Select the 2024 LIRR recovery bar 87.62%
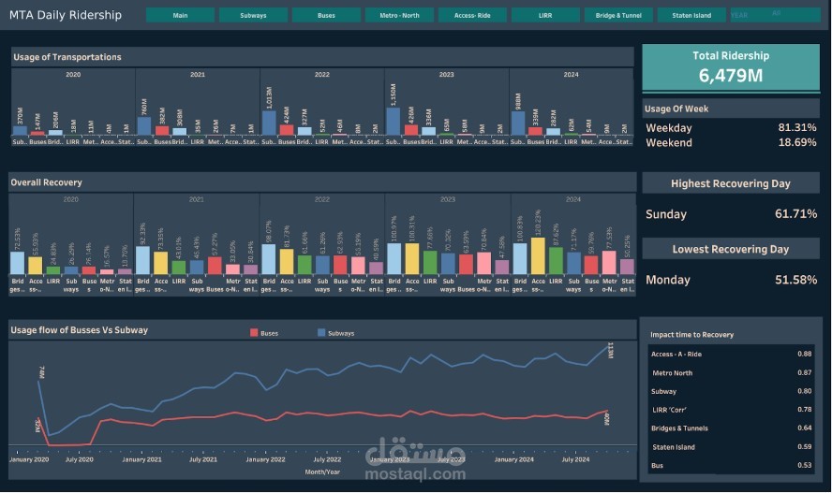This screenshot has height=493, width=832. click(556, 261)
